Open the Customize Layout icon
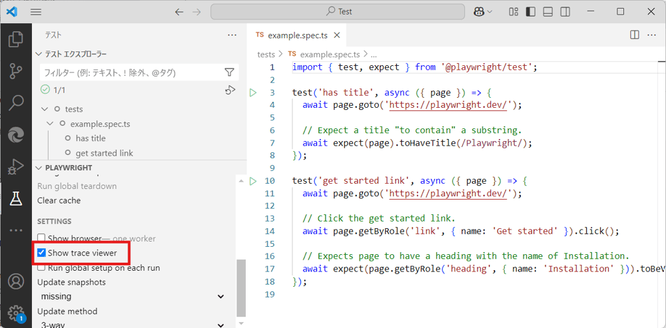This screenshot has height=328, width=666. pos(513,12)
